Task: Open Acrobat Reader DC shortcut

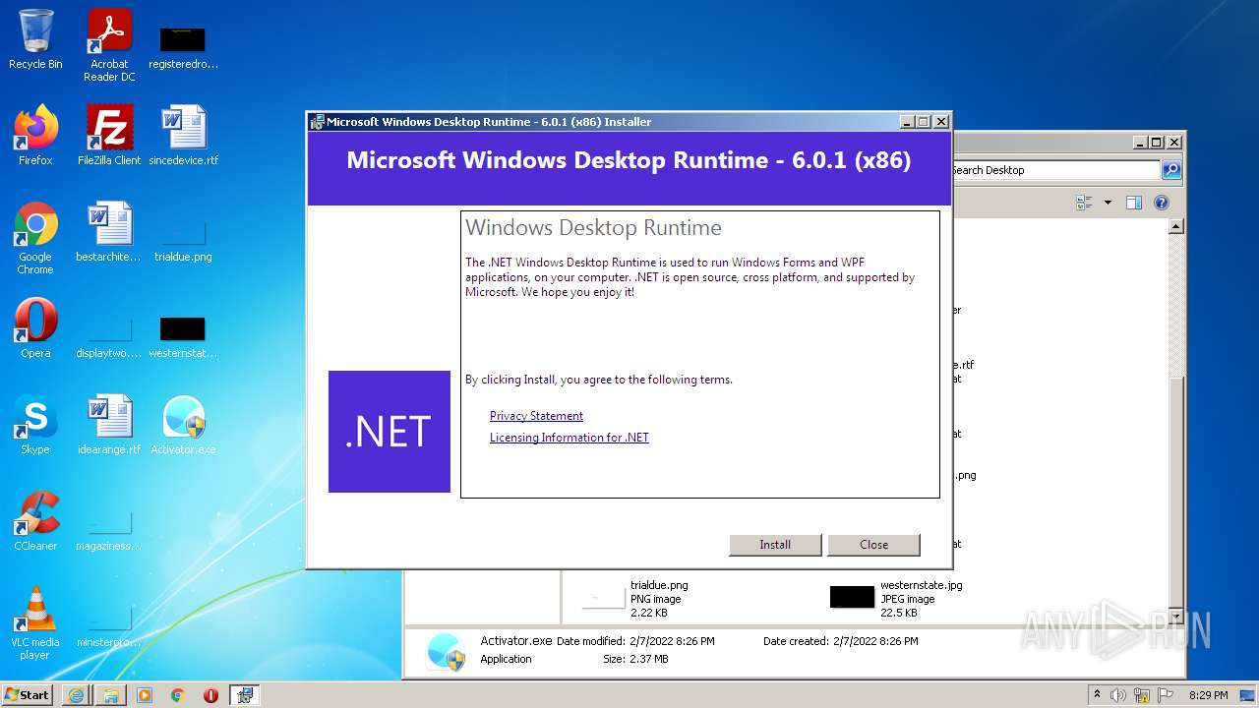Action: (x=109, y=45)
